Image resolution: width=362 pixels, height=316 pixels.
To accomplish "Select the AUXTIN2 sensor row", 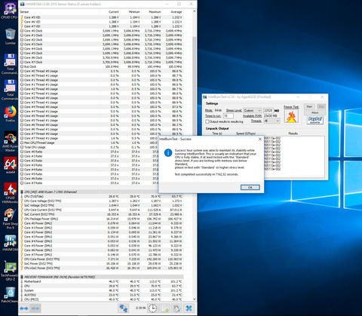I will [102, 295].
